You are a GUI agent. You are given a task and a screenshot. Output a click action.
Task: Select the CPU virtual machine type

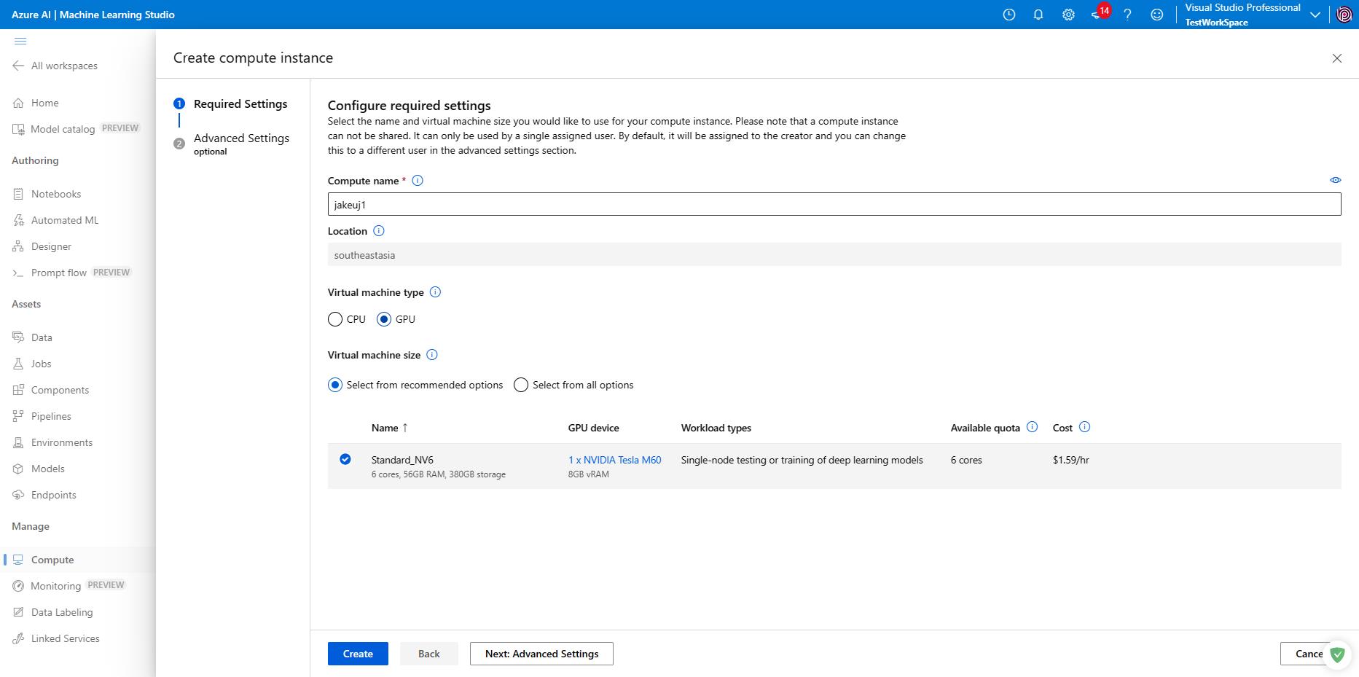(x=335, y=319)
